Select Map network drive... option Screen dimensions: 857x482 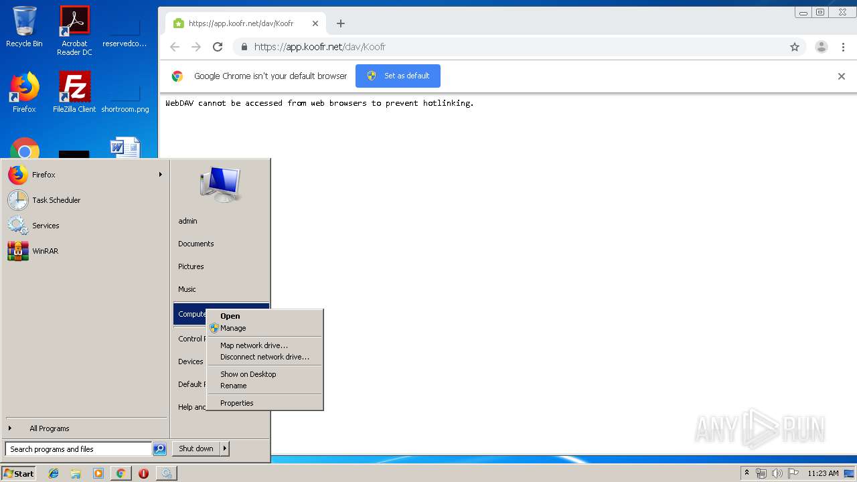264,345
